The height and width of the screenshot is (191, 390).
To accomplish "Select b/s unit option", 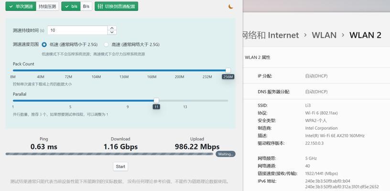I will click(71, 7).
